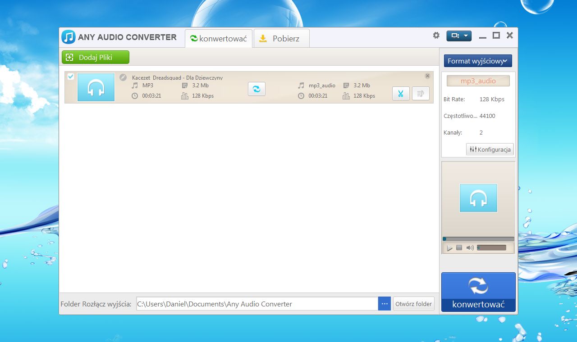Expand the Format wyjściowy dropdown
This screenshot has height=342, width=577.
pos(478,61)
